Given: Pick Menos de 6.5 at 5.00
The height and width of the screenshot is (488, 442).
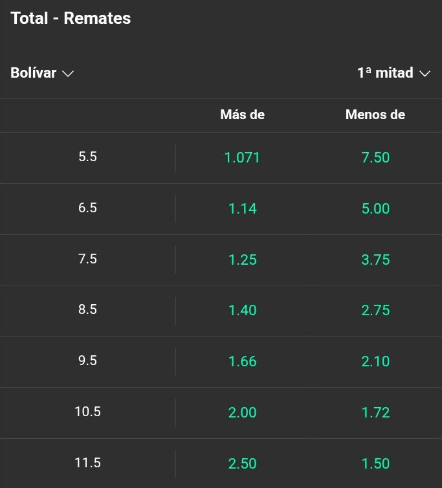Looking at the screenshot, I should click(x=375, y=208).
